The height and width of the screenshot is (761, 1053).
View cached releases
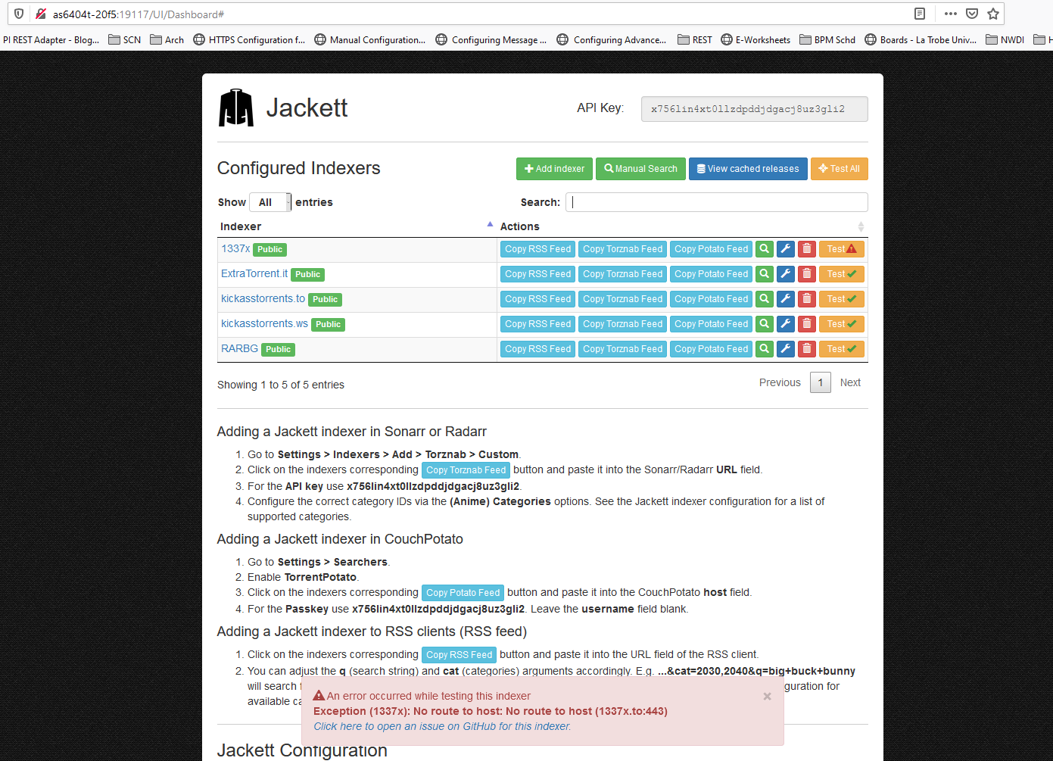(x=748, y=169)
